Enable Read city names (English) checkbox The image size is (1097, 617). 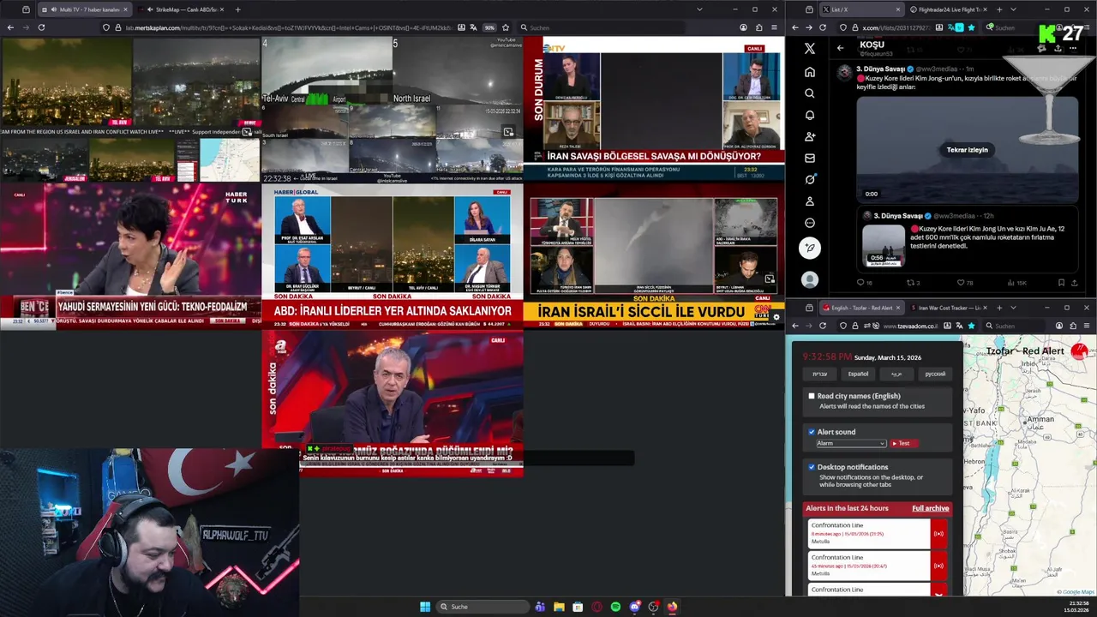coord(812,396)
